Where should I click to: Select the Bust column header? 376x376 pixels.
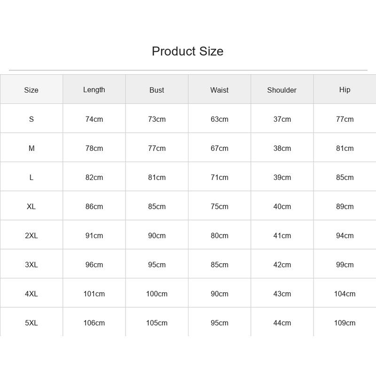(x=157, y=90)
